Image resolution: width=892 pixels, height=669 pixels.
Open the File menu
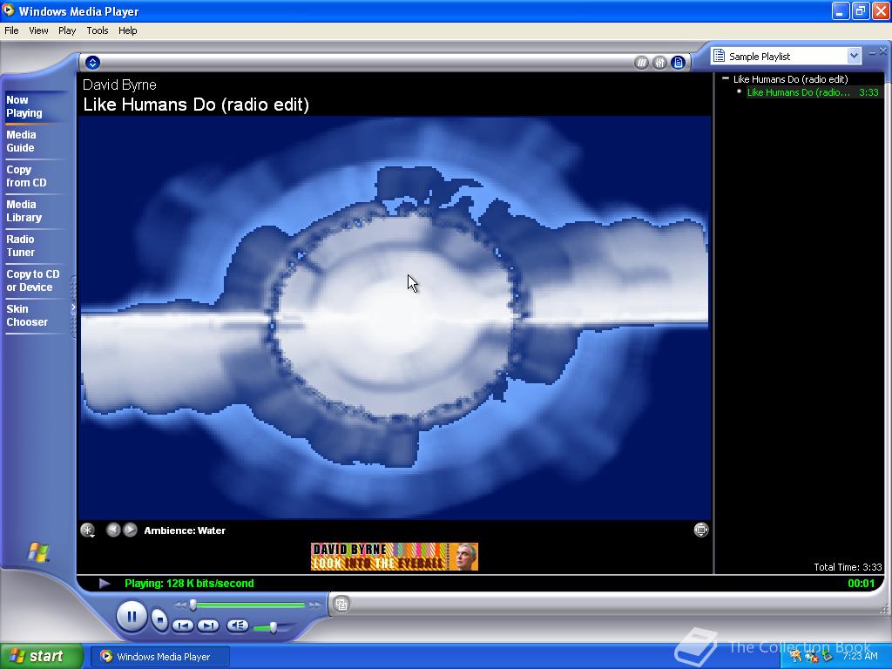pos(11,30)
